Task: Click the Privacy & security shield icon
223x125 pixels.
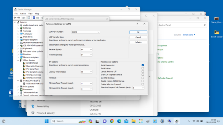Action: click(x=33, y=113)
